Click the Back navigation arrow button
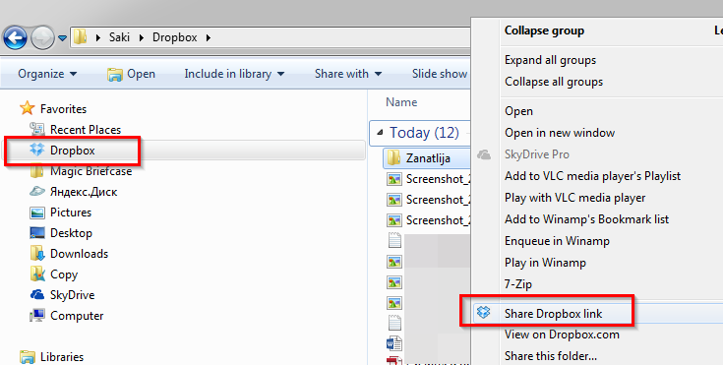Screen dimensions: 723x365 15,37
